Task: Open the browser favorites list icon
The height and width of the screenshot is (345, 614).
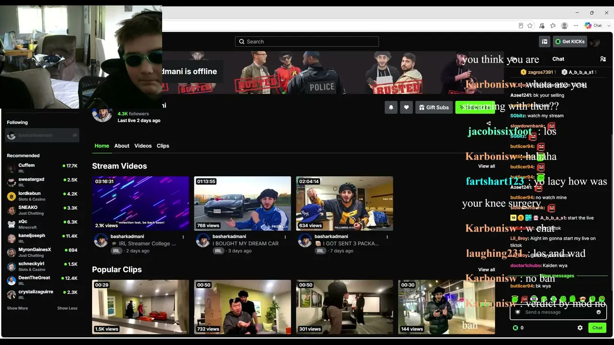Action: click(553, 25)
